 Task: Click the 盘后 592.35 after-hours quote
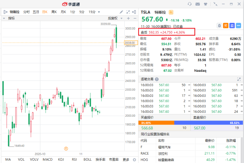coord(167,32)
